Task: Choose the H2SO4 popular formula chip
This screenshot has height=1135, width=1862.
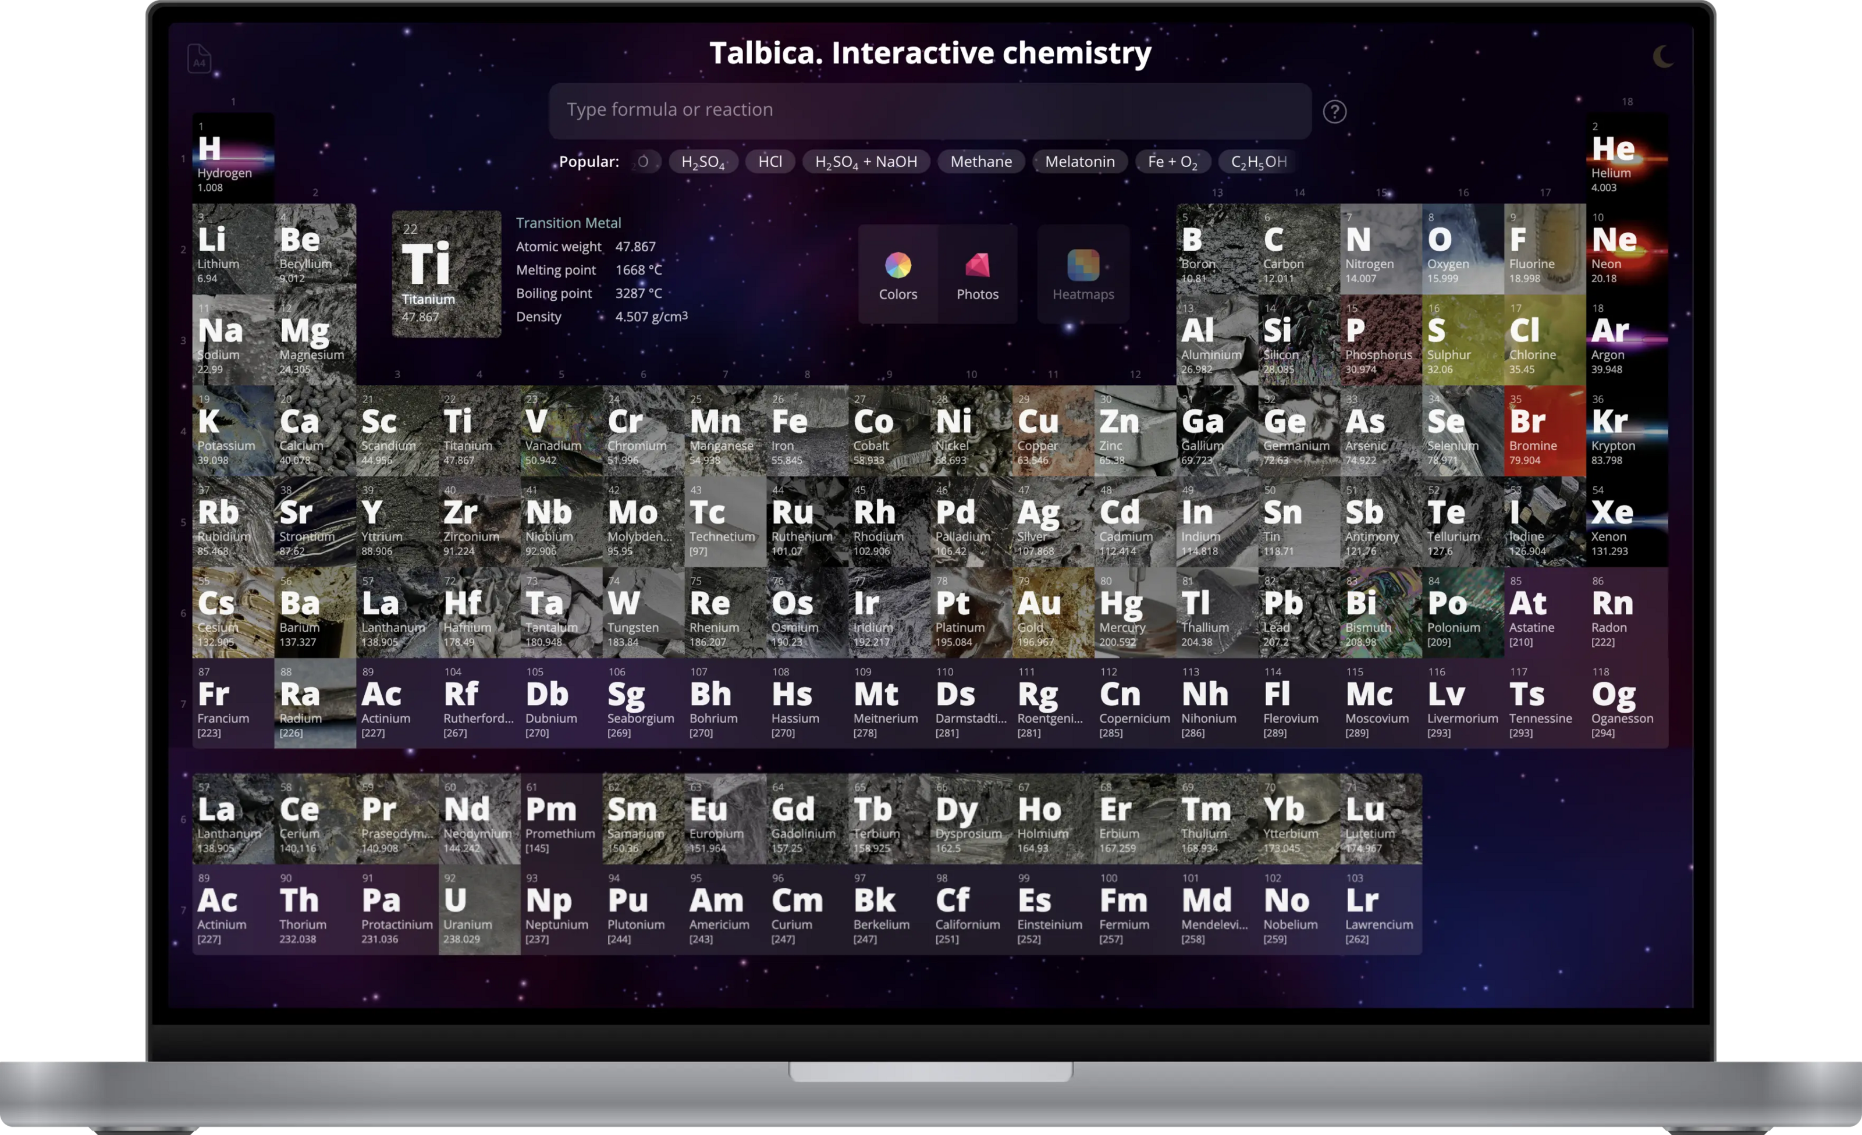Action: click(x=703, y=162)
